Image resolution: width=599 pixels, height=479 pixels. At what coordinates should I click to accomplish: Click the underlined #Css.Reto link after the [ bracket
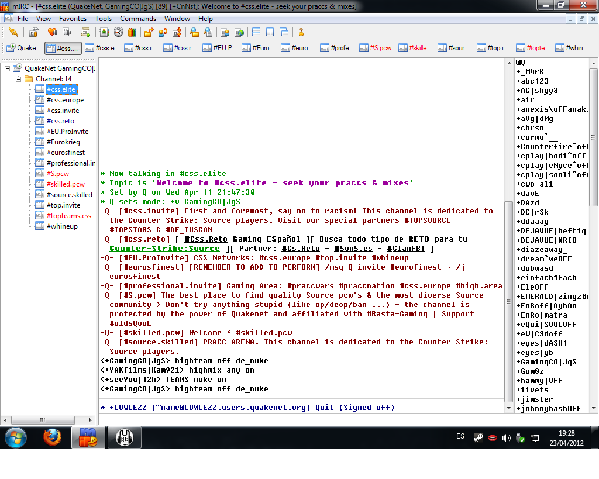205,239
